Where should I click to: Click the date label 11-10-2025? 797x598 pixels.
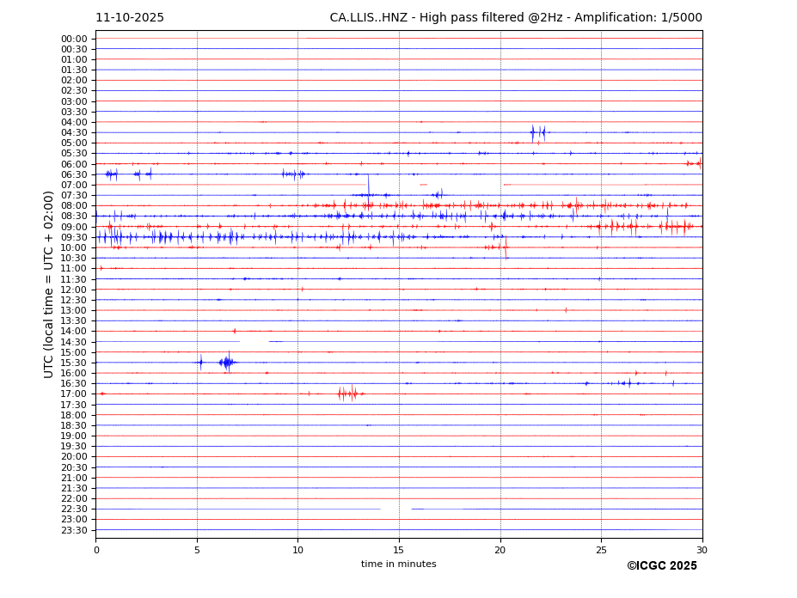coord(130,18)
